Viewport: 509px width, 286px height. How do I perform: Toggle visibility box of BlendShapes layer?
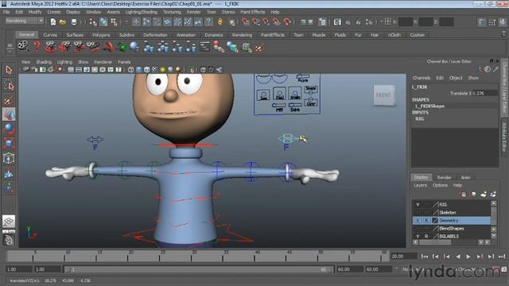pyautogui.click(x=418, y=228)
